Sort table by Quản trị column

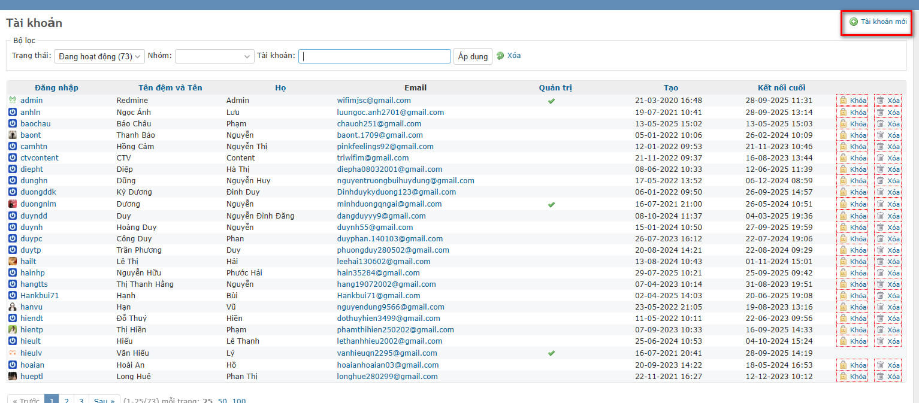[x=555, y=87]
